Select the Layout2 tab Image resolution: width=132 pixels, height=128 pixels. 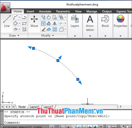click(48, 107)
